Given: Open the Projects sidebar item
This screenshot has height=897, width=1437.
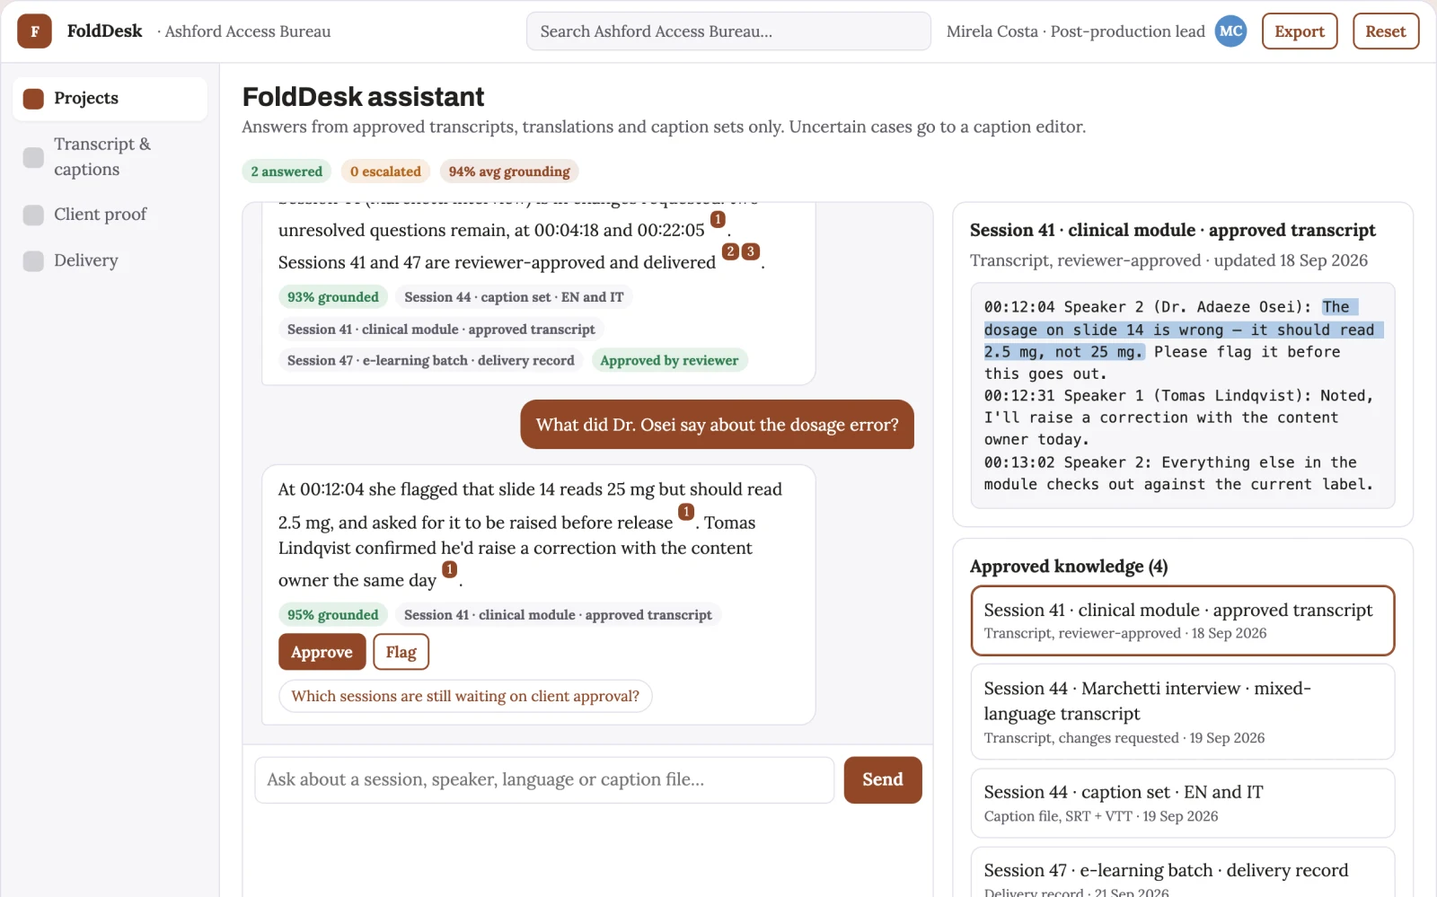Looking at the screenshot, I should [110, 99].
